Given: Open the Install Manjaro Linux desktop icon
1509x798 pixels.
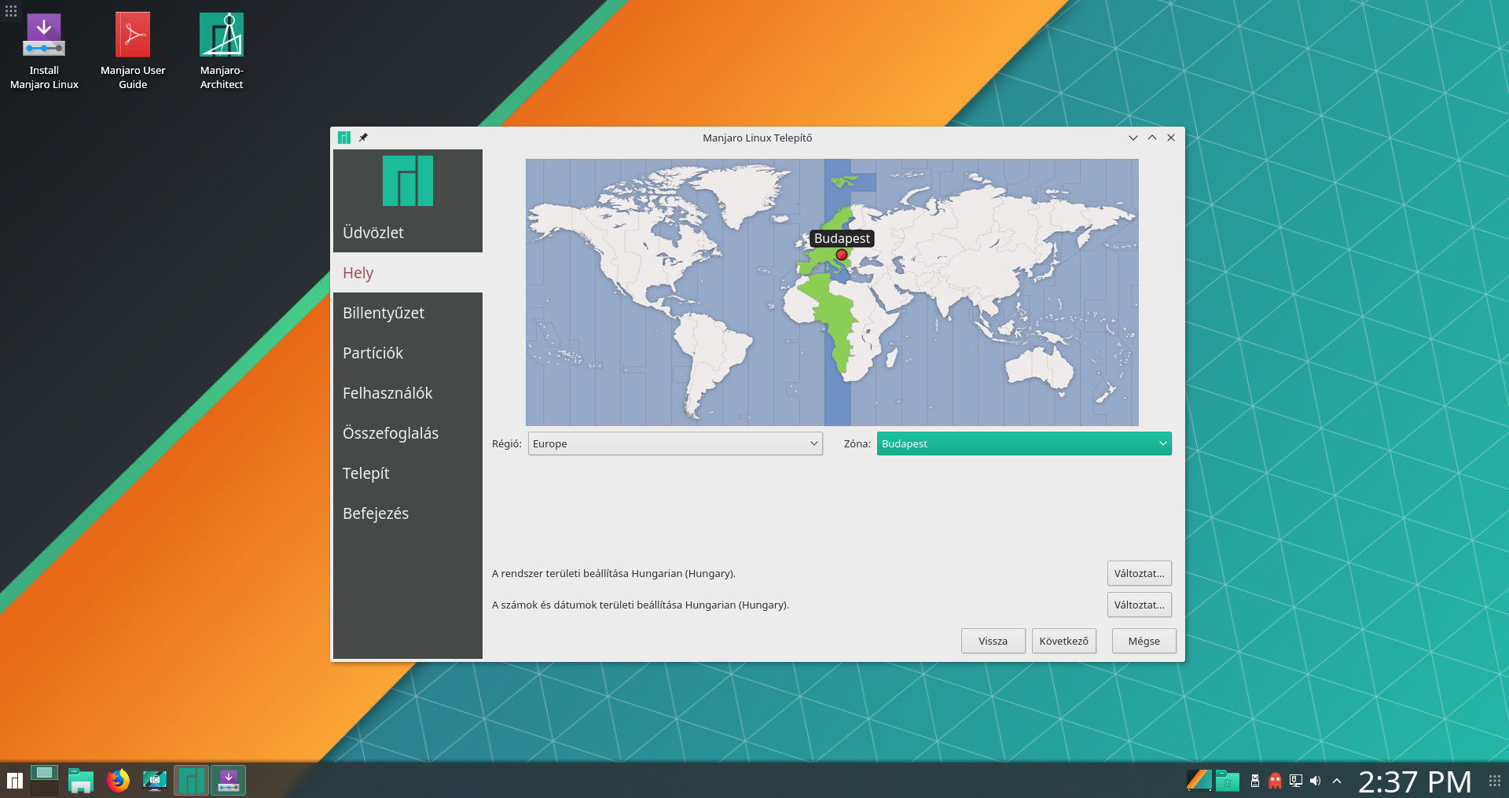Looking at the screenshot, I should point(44,52).
